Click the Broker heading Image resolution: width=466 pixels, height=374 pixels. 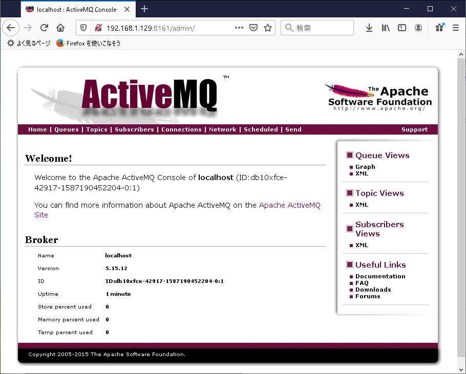(x=41, y=240)
